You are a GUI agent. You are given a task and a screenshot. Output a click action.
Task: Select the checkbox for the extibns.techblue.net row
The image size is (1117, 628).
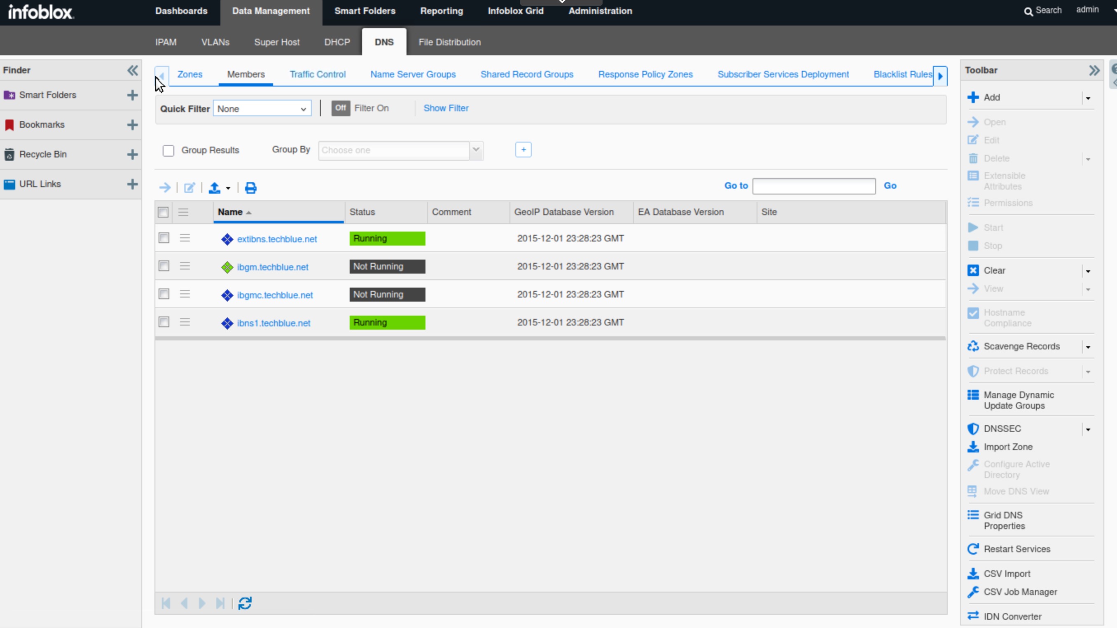point(164,238)
